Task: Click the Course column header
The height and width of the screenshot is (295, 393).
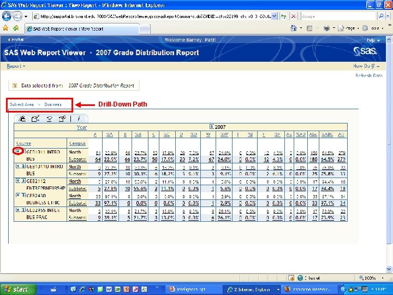Action: tap(23, 143)
